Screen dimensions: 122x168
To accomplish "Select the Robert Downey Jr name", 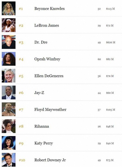I will 50,160.
